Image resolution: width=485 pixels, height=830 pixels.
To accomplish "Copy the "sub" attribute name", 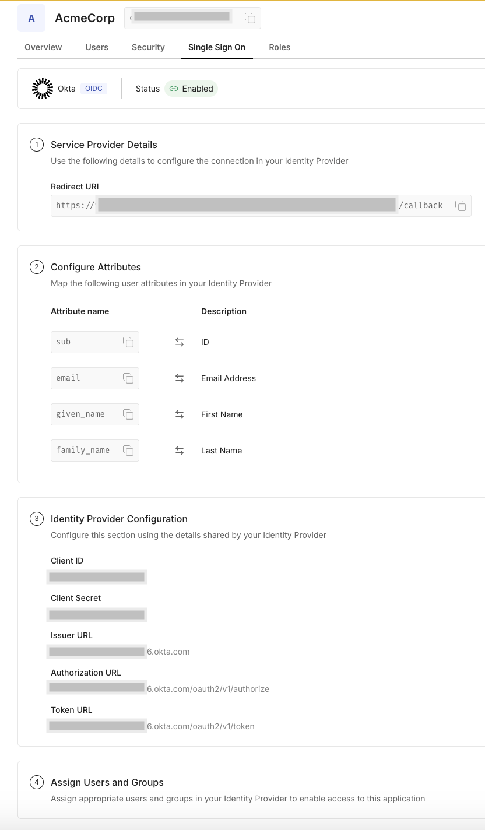I will [128, 342].
